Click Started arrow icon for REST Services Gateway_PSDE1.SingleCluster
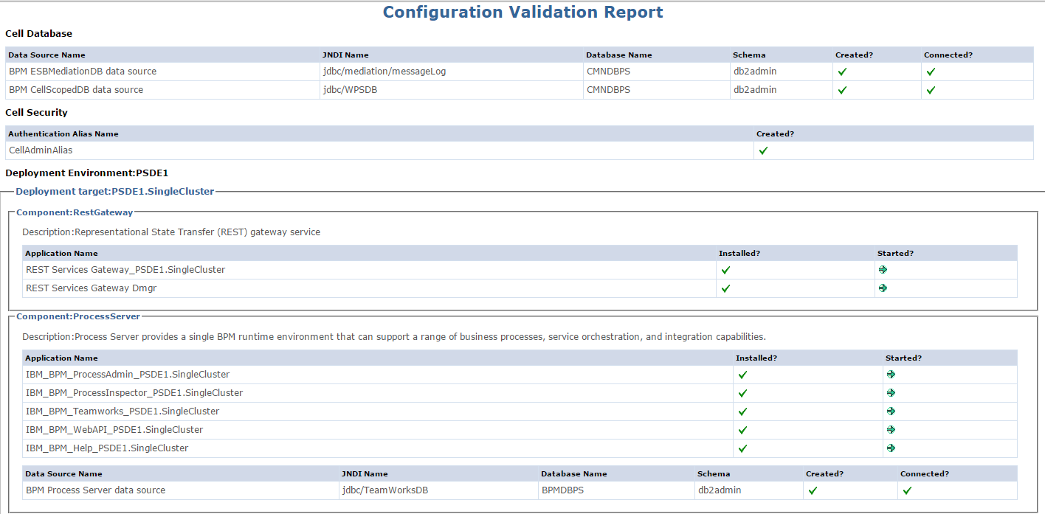1045x514 pixels. click(x=883, y=270)
